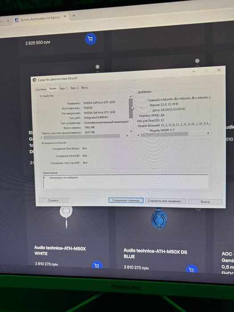Open Audio technica-ATH-M50X WHITE product link
This screenshot has width=234, height=312.
60,250
